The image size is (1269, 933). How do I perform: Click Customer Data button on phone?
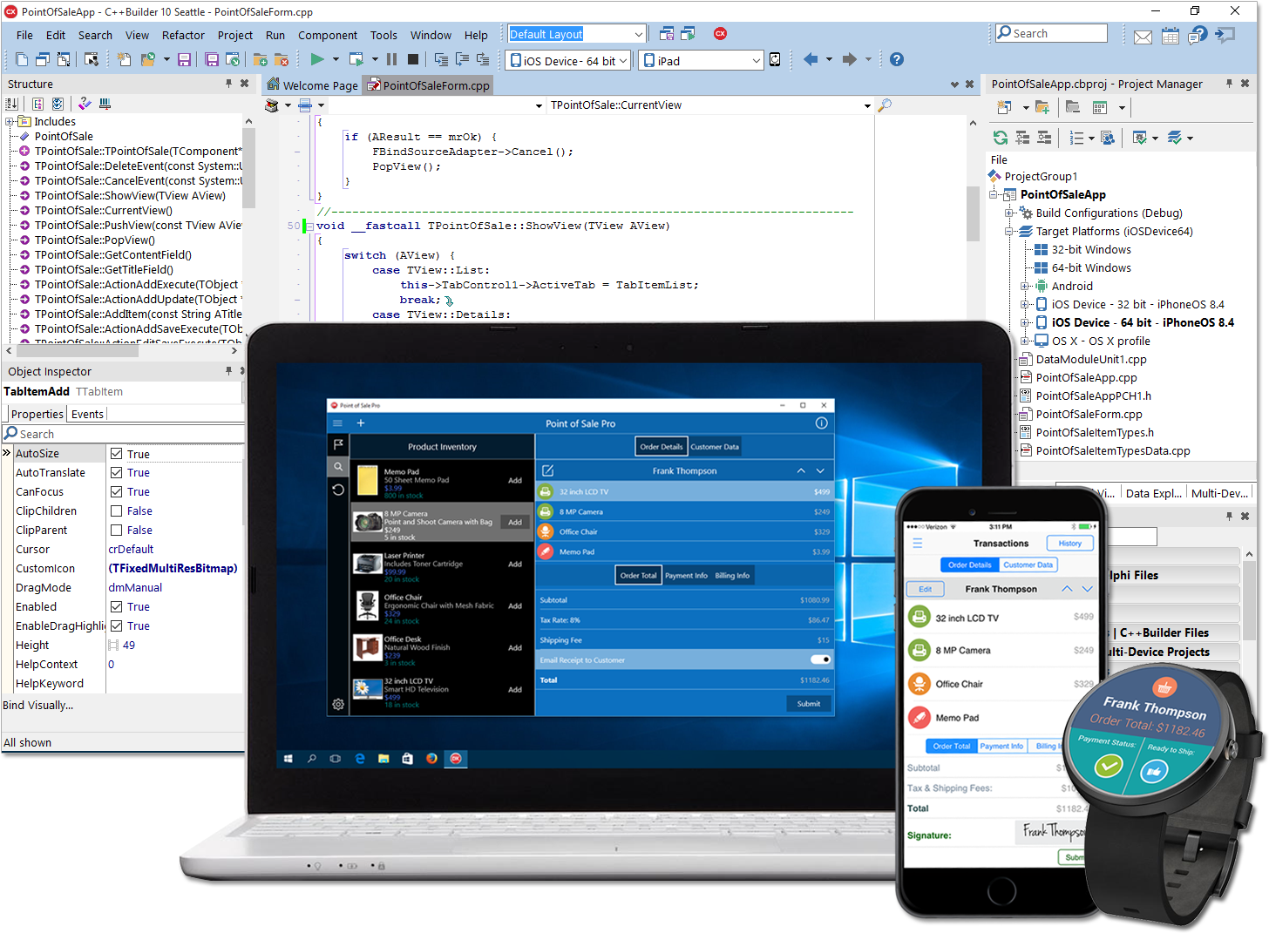pos(1028,565)
